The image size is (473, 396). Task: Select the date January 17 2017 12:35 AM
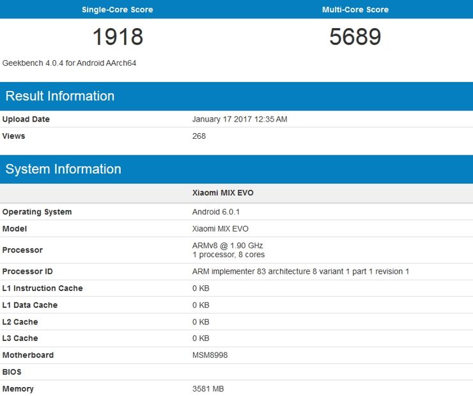click(x=240, y=119)
